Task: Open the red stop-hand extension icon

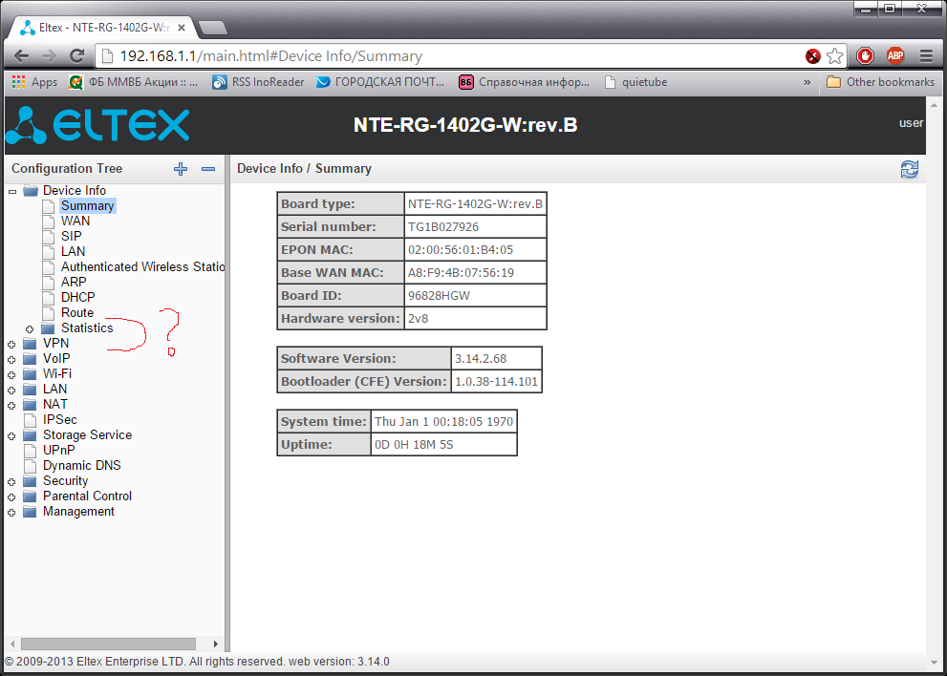Action: click(x=866, y=56)
